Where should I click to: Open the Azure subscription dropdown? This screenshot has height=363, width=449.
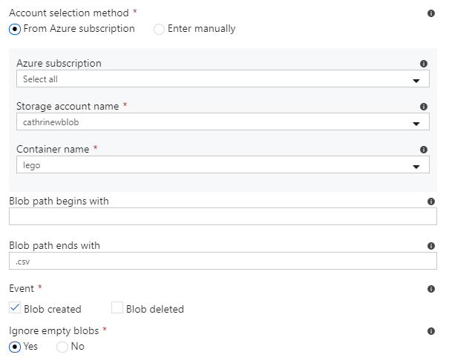tap(223, 79)
